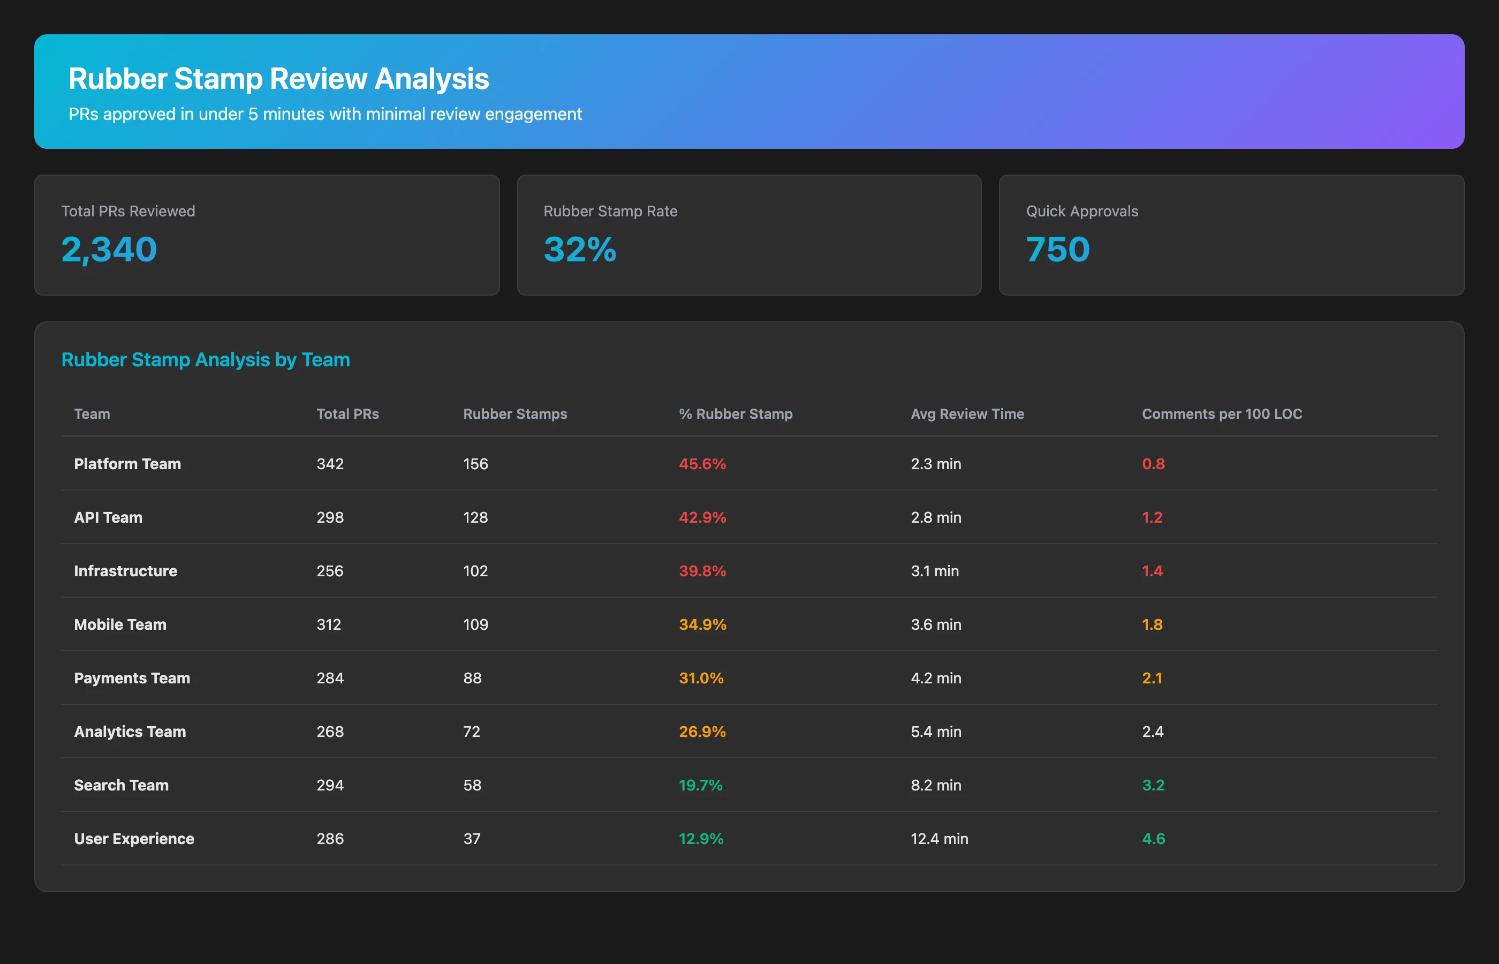Click the 2.1 comments value

(x=1152, y=678)
